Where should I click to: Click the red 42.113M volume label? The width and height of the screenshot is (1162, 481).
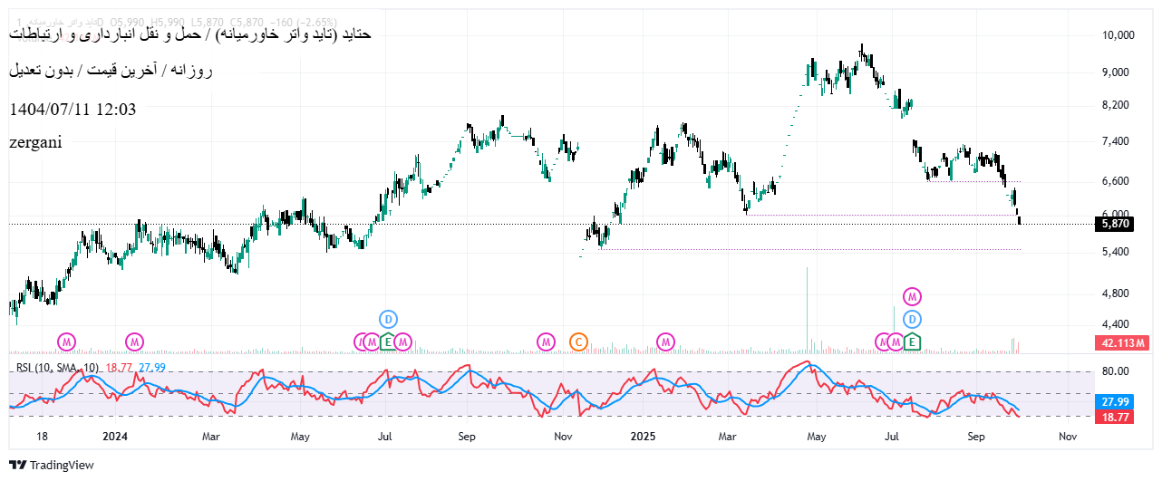(x=1125, y=343)
